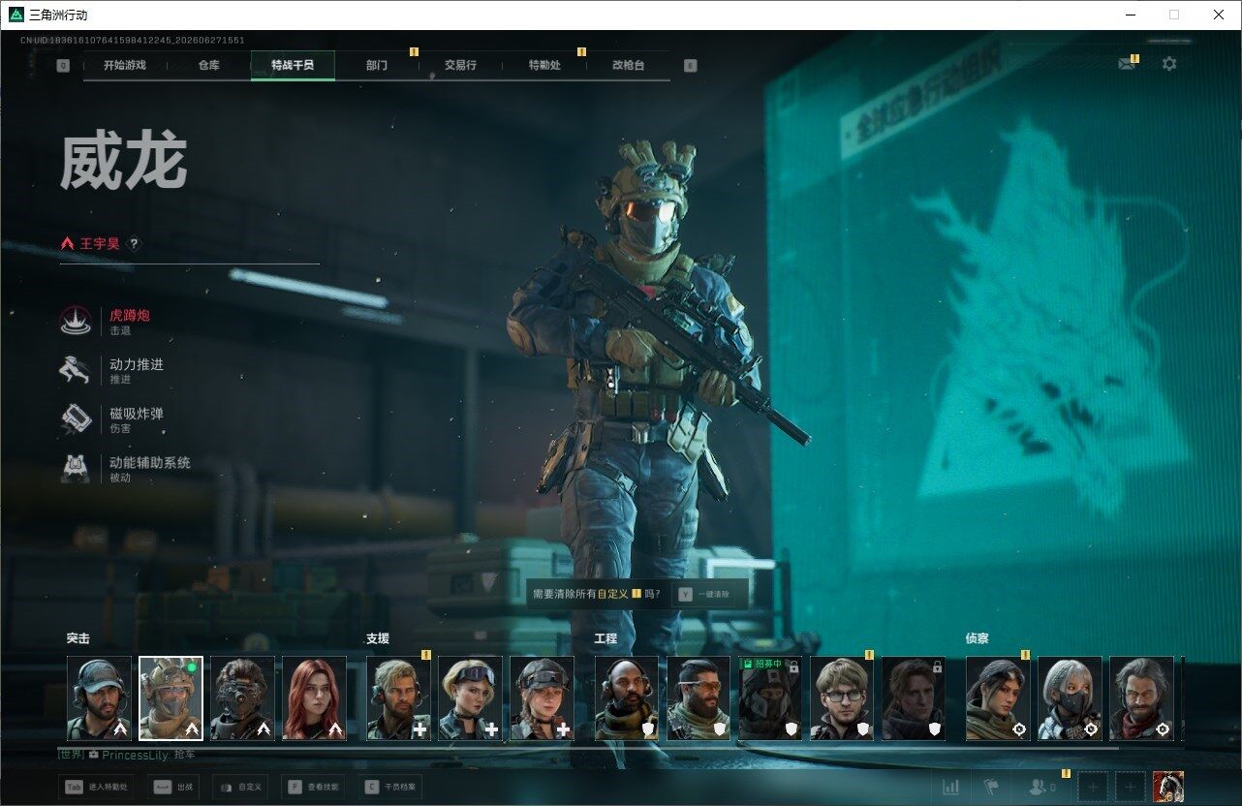Select the engineer with orange glasses
Screen dimensions: 1242x806
(x=698, y=698)
